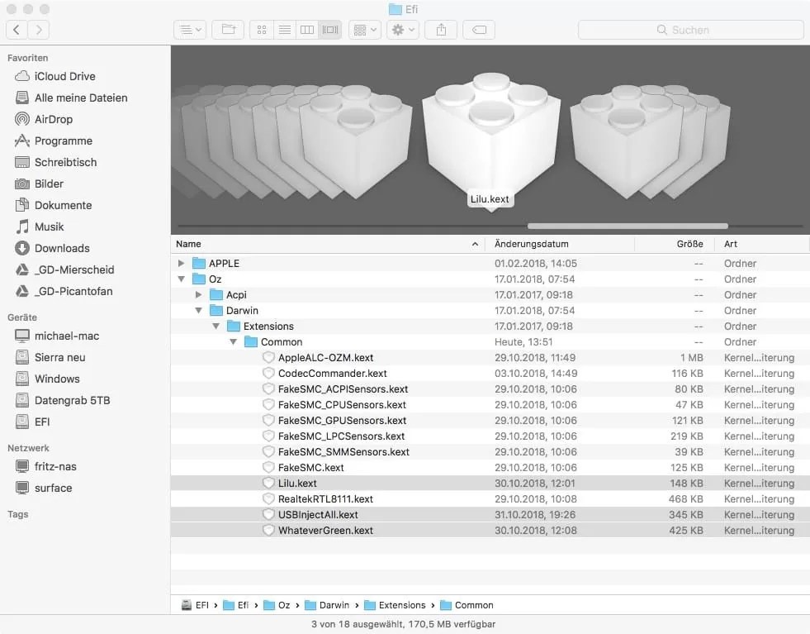Select CodecCommander.kext row

coord(490,374)
